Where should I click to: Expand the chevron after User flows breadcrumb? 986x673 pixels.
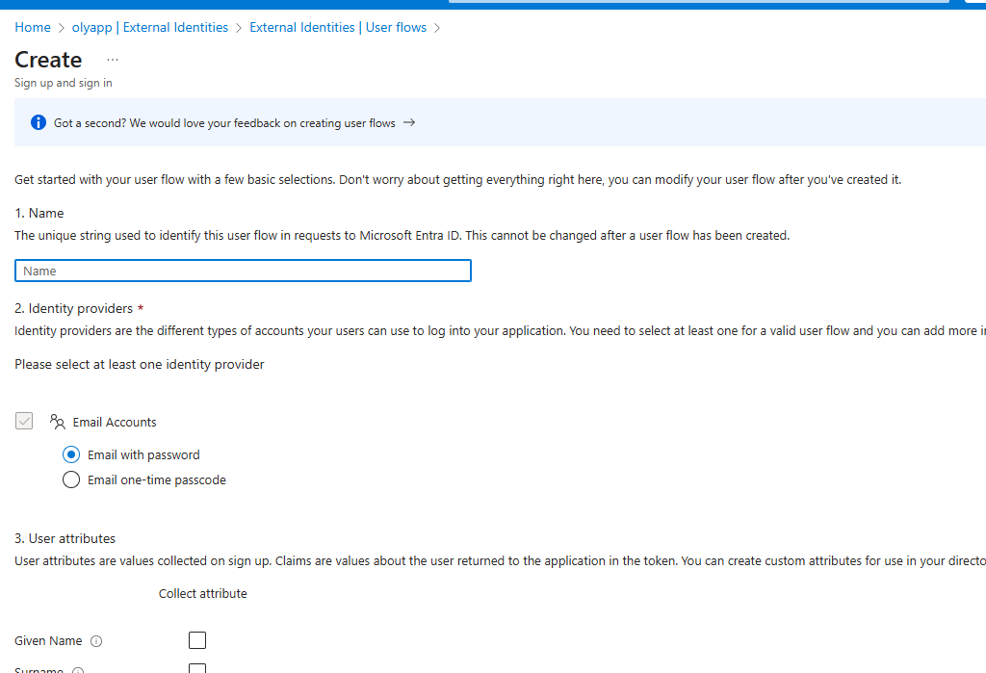click(438, 27)
